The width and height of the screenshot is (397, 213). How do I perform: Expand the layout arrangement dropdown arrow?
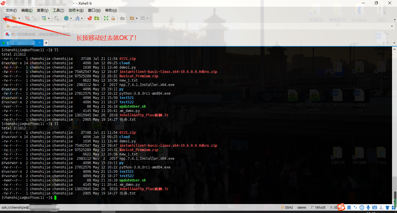pyautogui.click(x=148, y=18)
